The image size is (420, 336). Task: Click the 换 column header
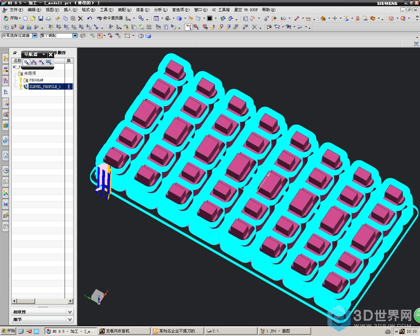(x=69, y=61)
